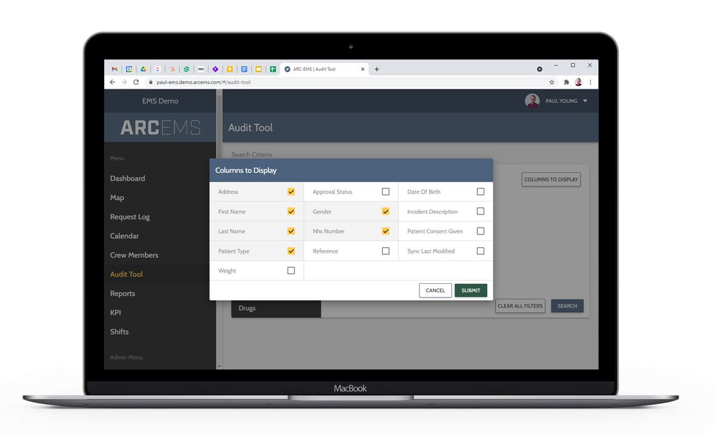Click the sidebar scroll down arrow
The image size is (714, 436).
tap(219, 367)
